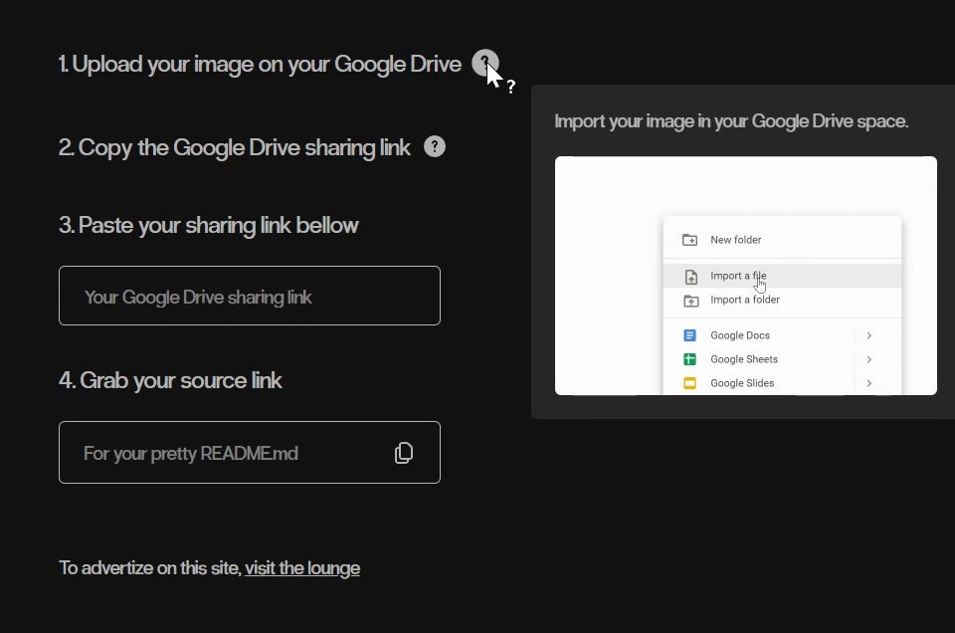Expand the Google Slides submenu chevron

pos(868,383)
